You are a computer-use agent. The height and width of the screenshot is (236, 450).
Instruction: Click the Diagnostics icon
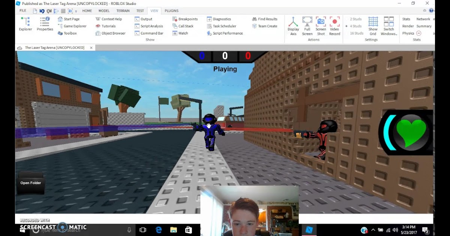[209, 19]
